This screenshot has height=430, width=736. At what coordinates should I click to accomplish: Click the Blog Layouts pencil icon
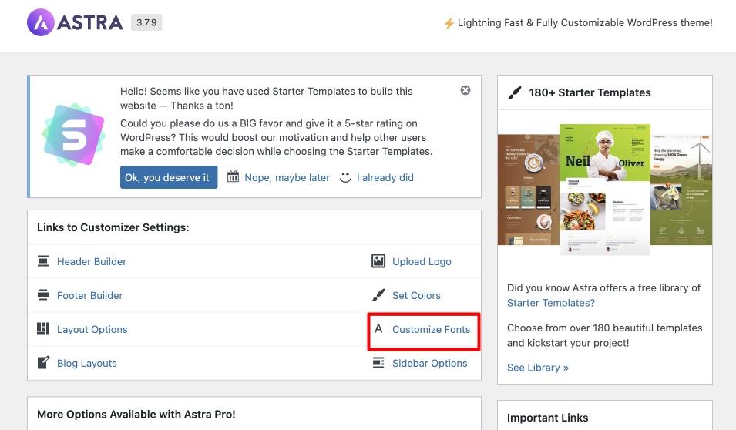coord(43,363)
